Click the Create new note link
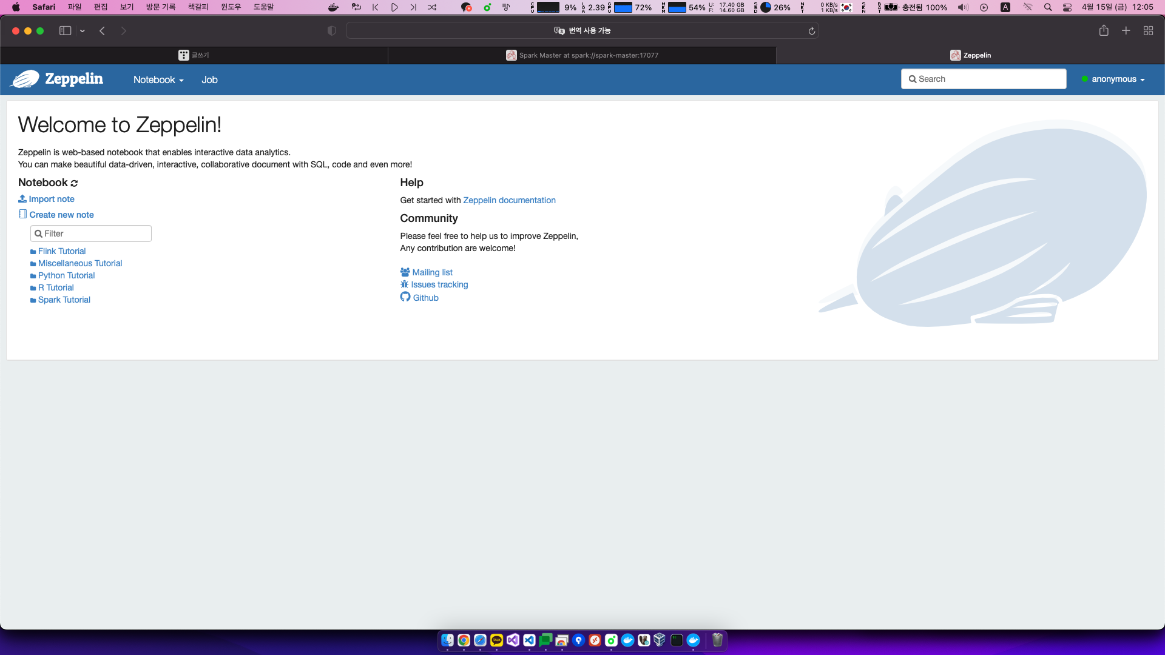Viewport: 1165px width, 655px height. coord(56,215)
